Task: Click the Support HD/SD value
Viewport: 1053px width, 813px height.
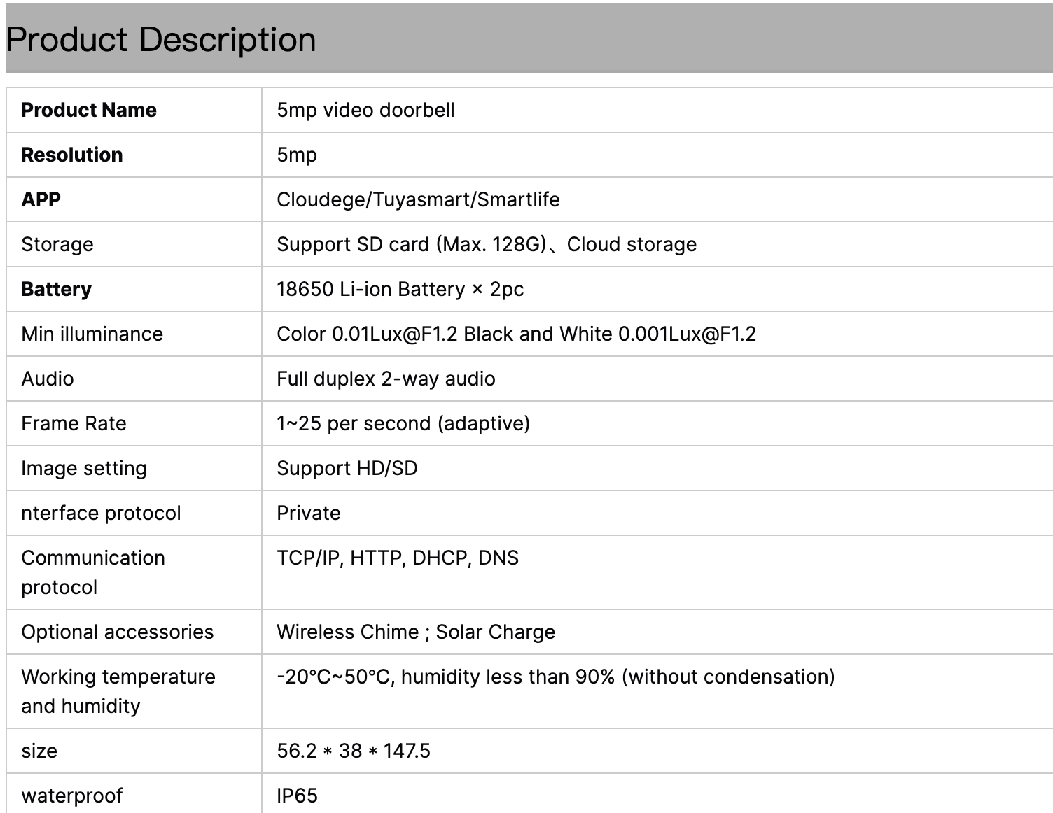Action: [347, 468]
